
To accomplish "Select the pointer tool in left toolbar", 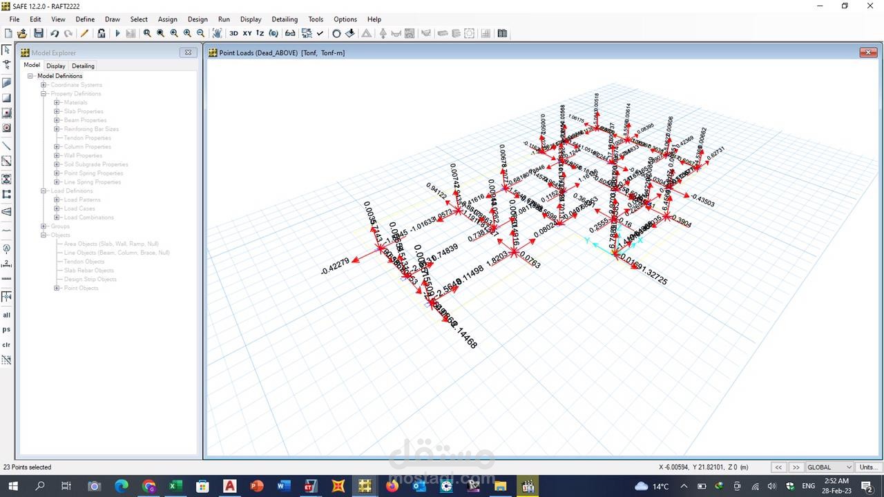I will [7, 50].
